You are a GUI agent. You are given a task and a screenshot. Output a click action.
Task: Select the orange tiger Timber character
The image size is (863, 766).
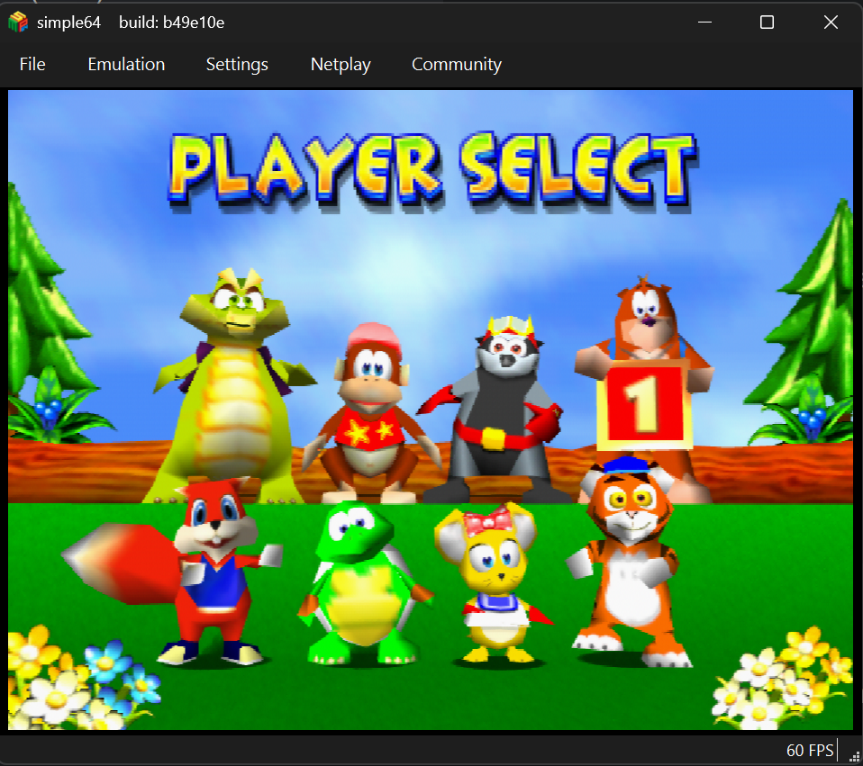tap(628, 561)
